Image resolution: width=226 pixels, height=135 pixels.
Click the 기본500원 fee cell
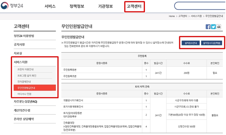click(x=187, y=115)
